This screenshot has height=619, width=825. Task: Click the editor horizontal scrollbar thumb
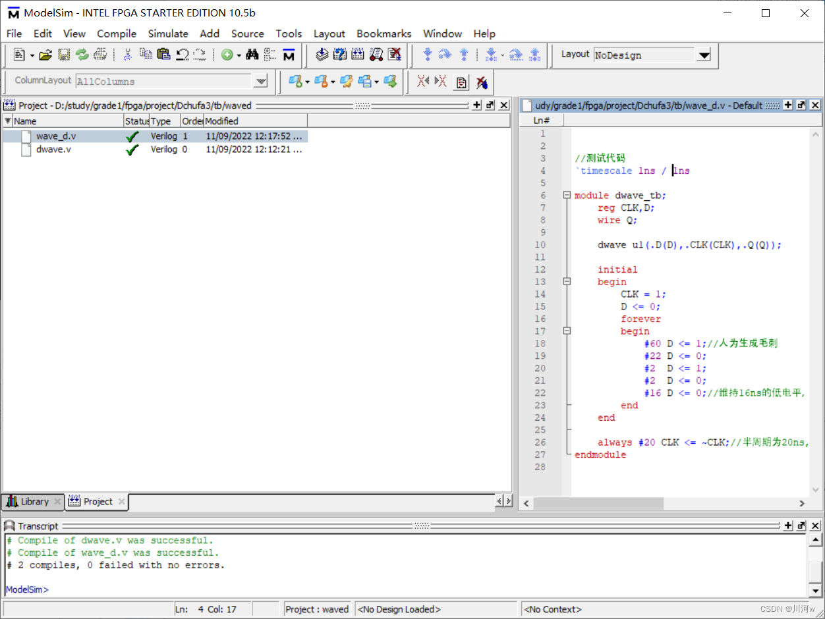598,504
